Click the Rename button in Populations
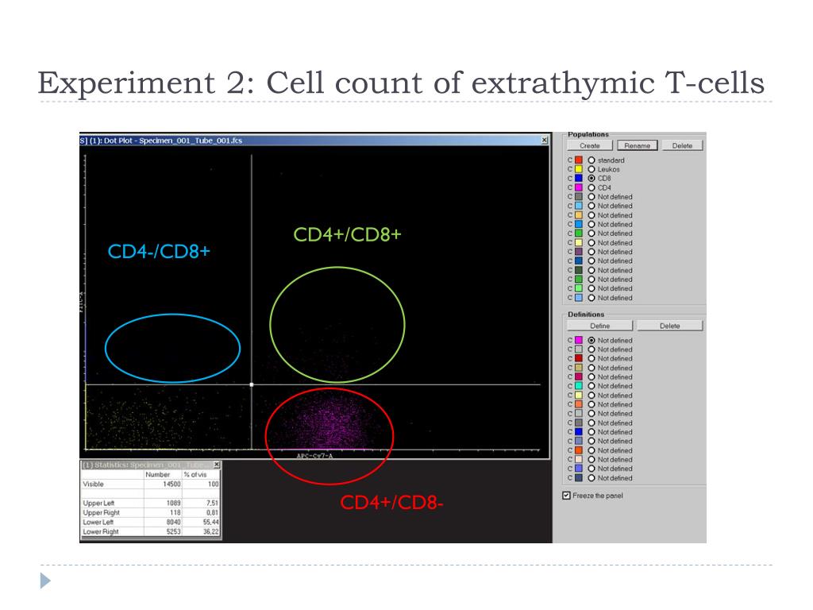 [638, 146]
